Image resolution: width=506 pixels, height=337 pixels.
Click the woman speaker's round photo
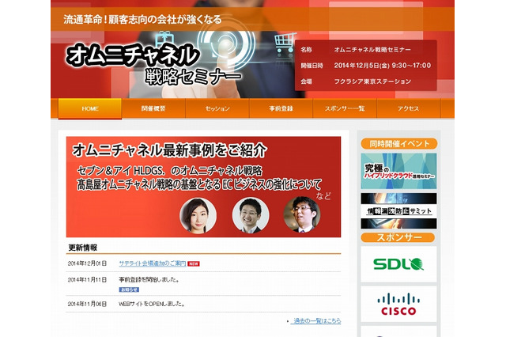[x=198, y=216]
